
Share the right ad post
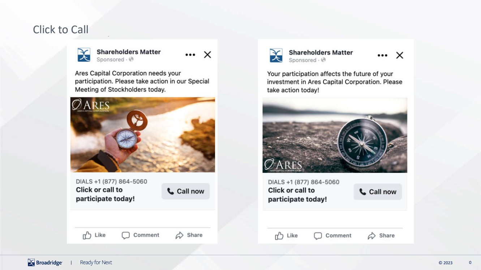pos(381,236)
